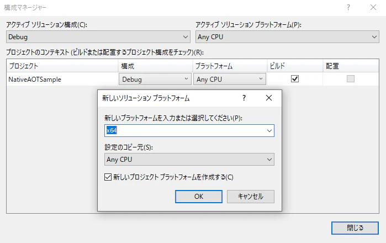This screenshot has height=243, width=386.
Task: Confirm with the OK button
Action: (199, 197)
